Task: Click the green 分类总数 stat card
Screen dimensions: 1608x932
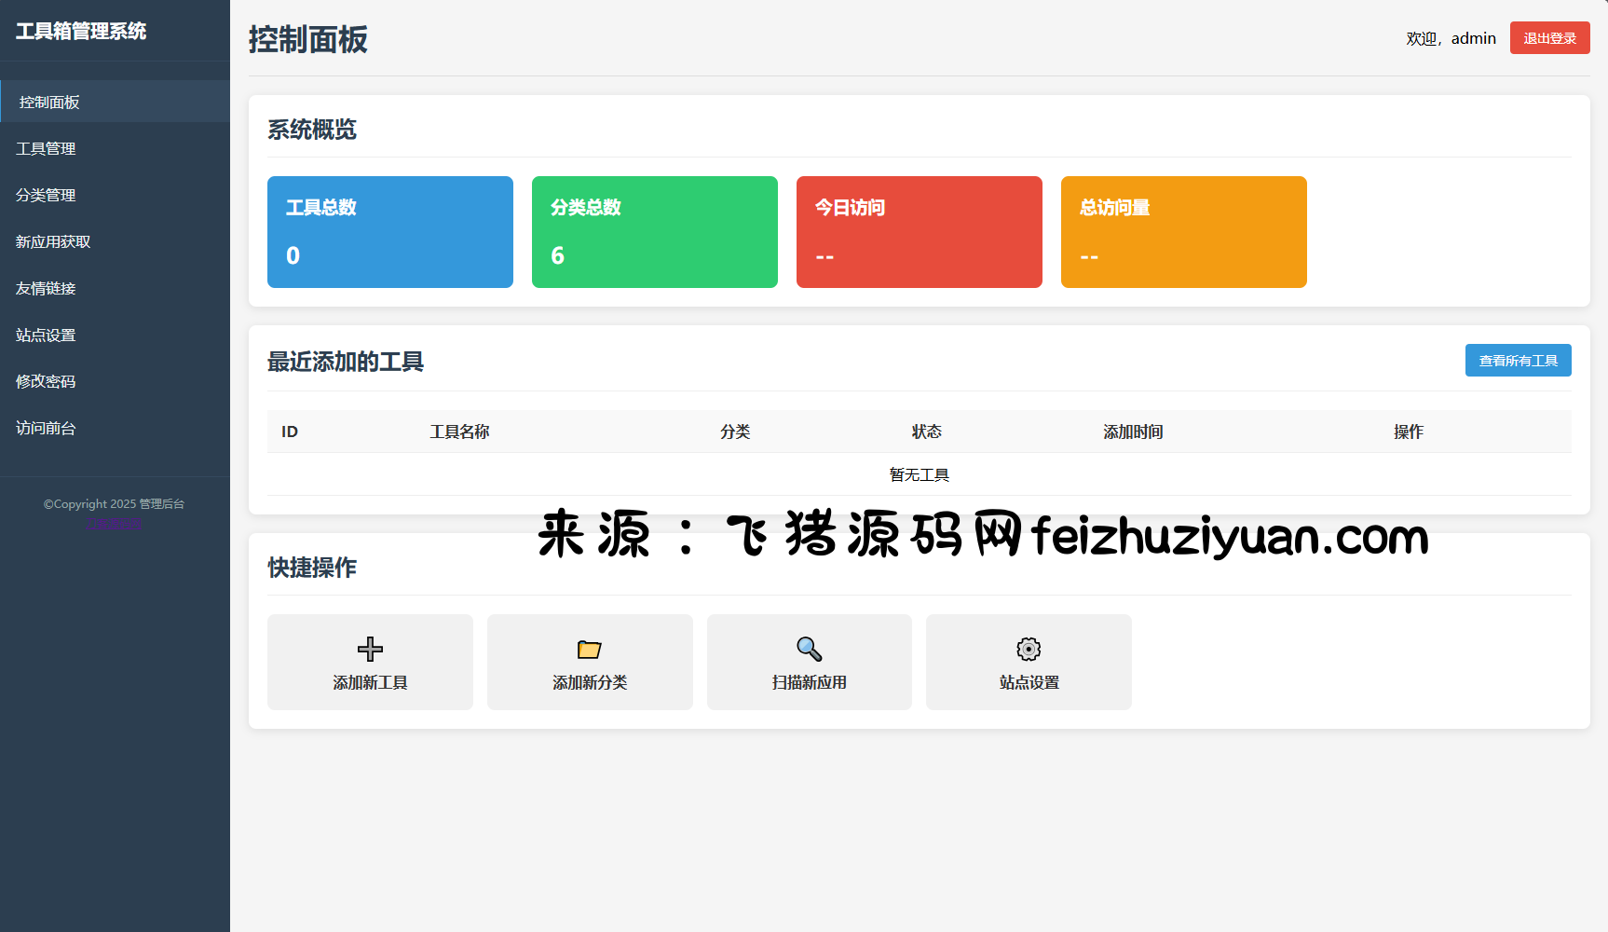Action: click(x=654, y=232)
